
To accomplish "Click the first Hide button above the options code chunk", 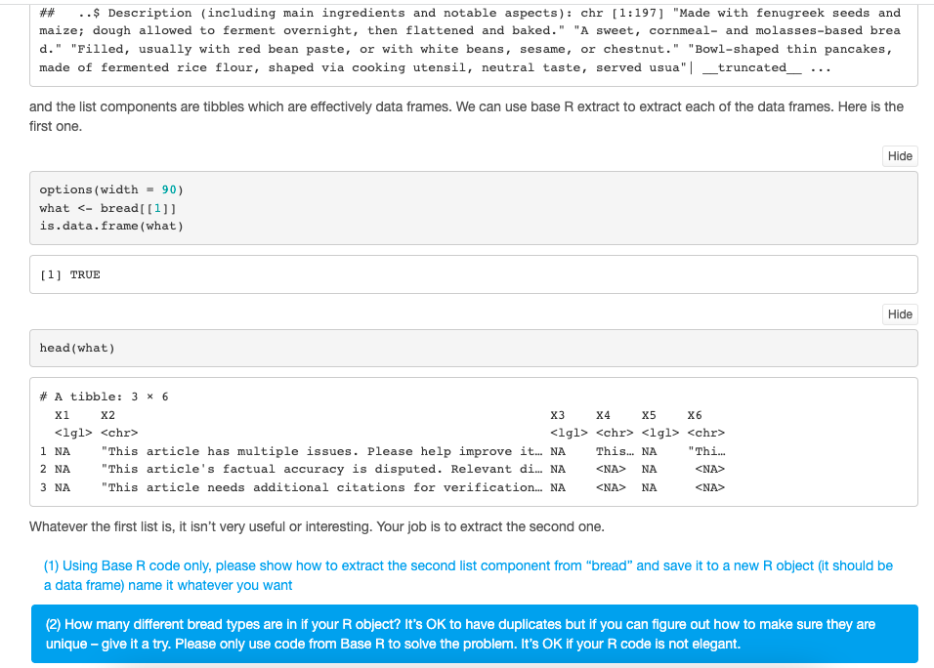I will click(899, 155).
